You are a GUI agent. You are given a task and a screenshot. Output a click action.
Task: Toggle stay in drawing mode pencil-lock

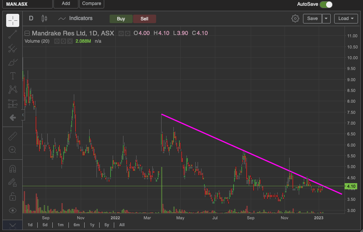(13, 182)
